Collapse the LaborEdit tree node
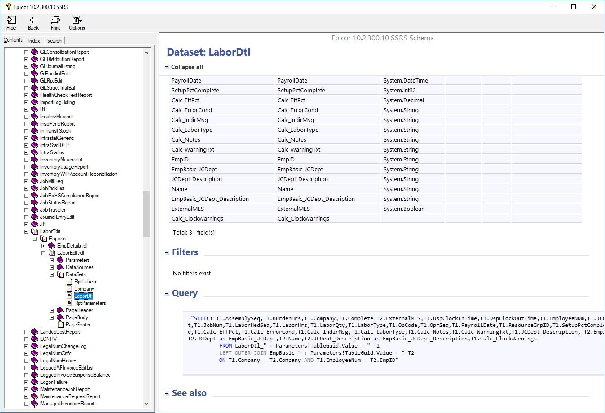 pos(26,231)
